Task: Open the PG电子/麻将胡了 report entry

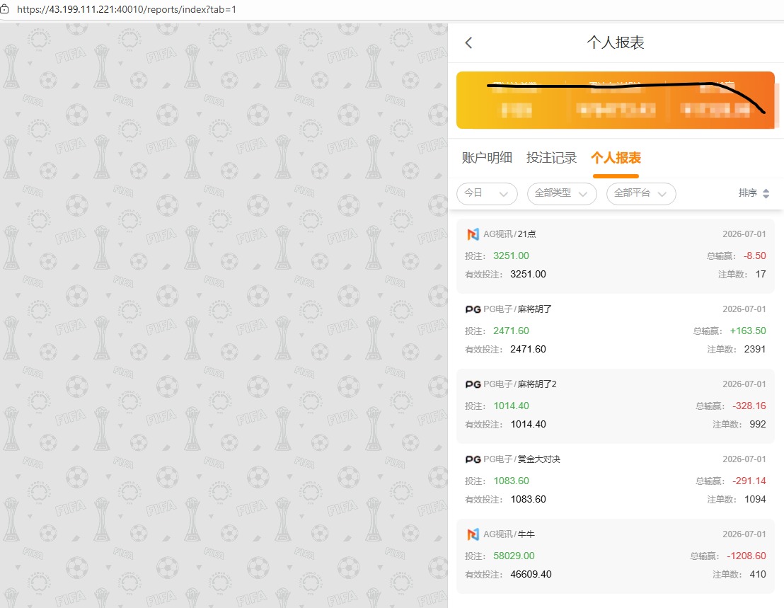Action: pyautogui.click(x=616, y=331)
